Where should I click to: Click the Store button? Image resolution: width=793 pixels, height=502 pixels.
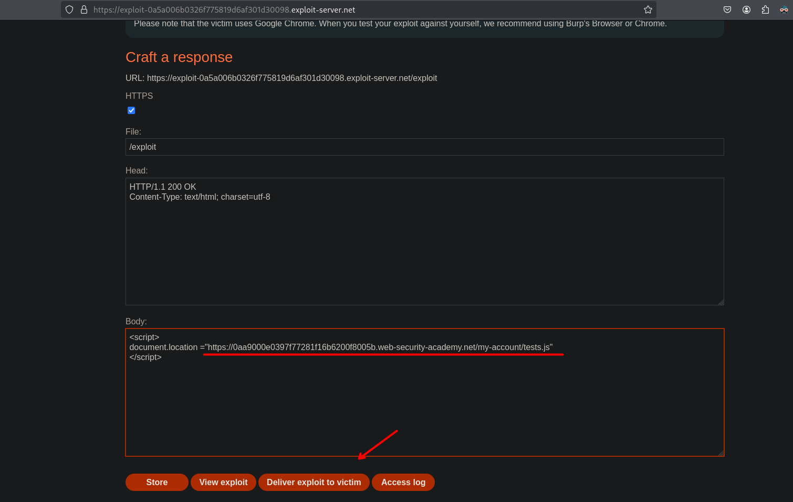click(x=156, y=482)
